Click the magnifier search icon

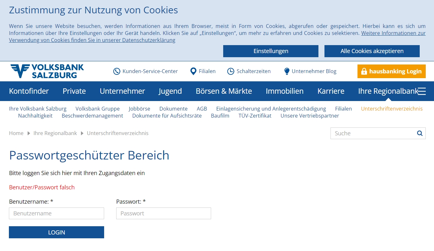point(420,133)
